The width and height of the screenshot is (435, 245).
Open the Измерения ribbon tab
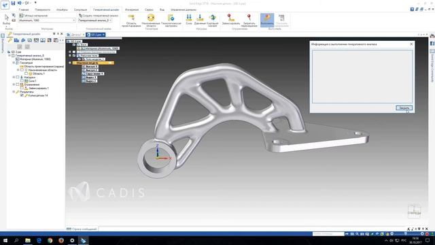coord(131,10)
